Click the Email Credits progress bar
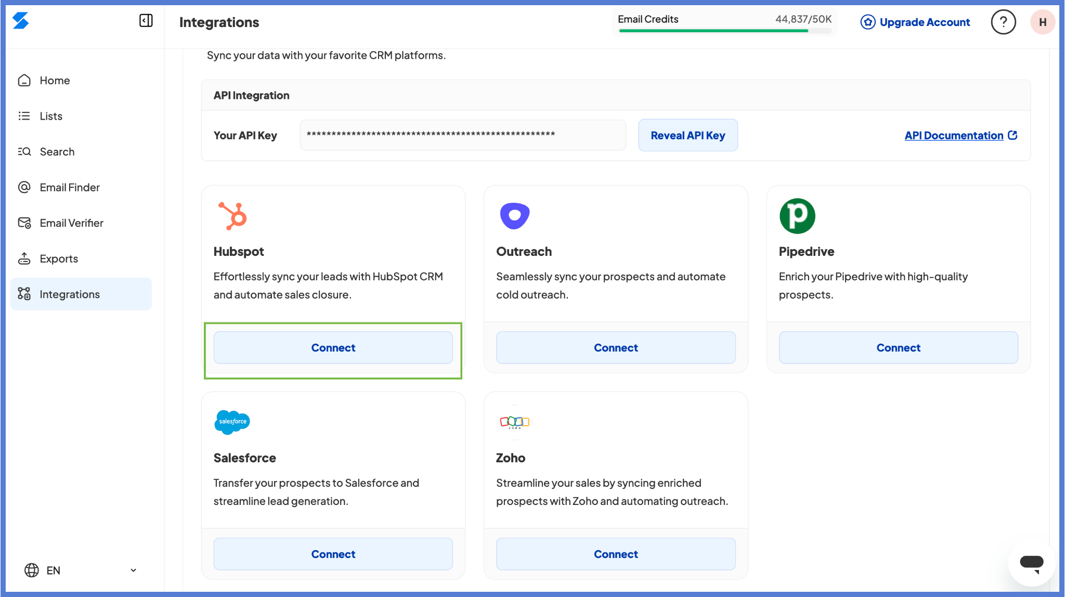 point(725,31)
